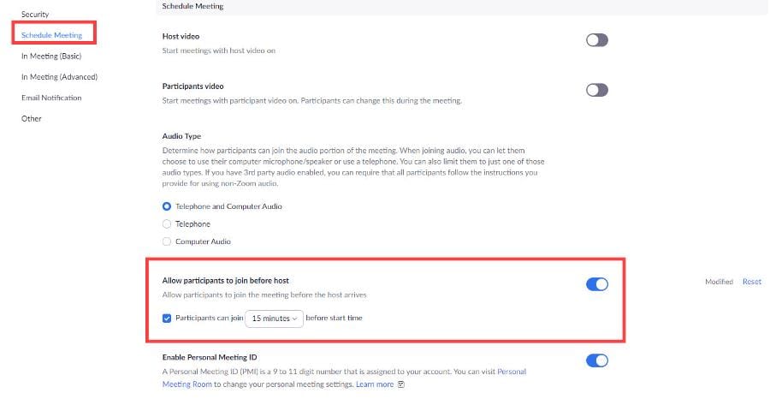Expand the 15 minutes dropdown
This screenshot has height=411, width=770.
point(274,319)
